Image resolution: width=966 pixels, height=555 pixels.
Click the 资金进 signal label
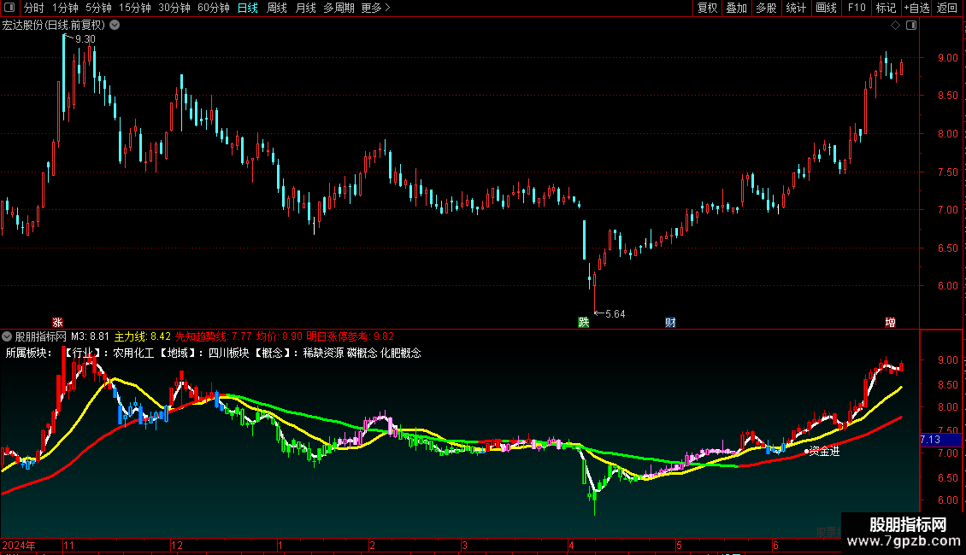[x=824, y=452]
